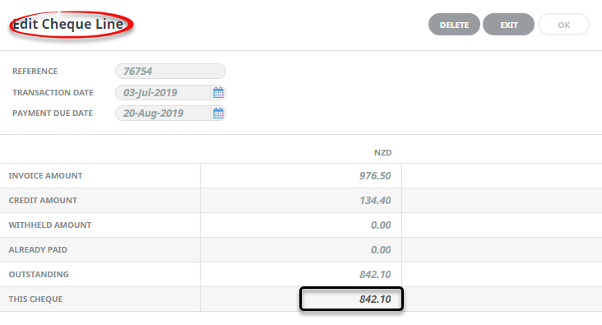Select the OUTSTANDING row label

(x=39, y=274)
